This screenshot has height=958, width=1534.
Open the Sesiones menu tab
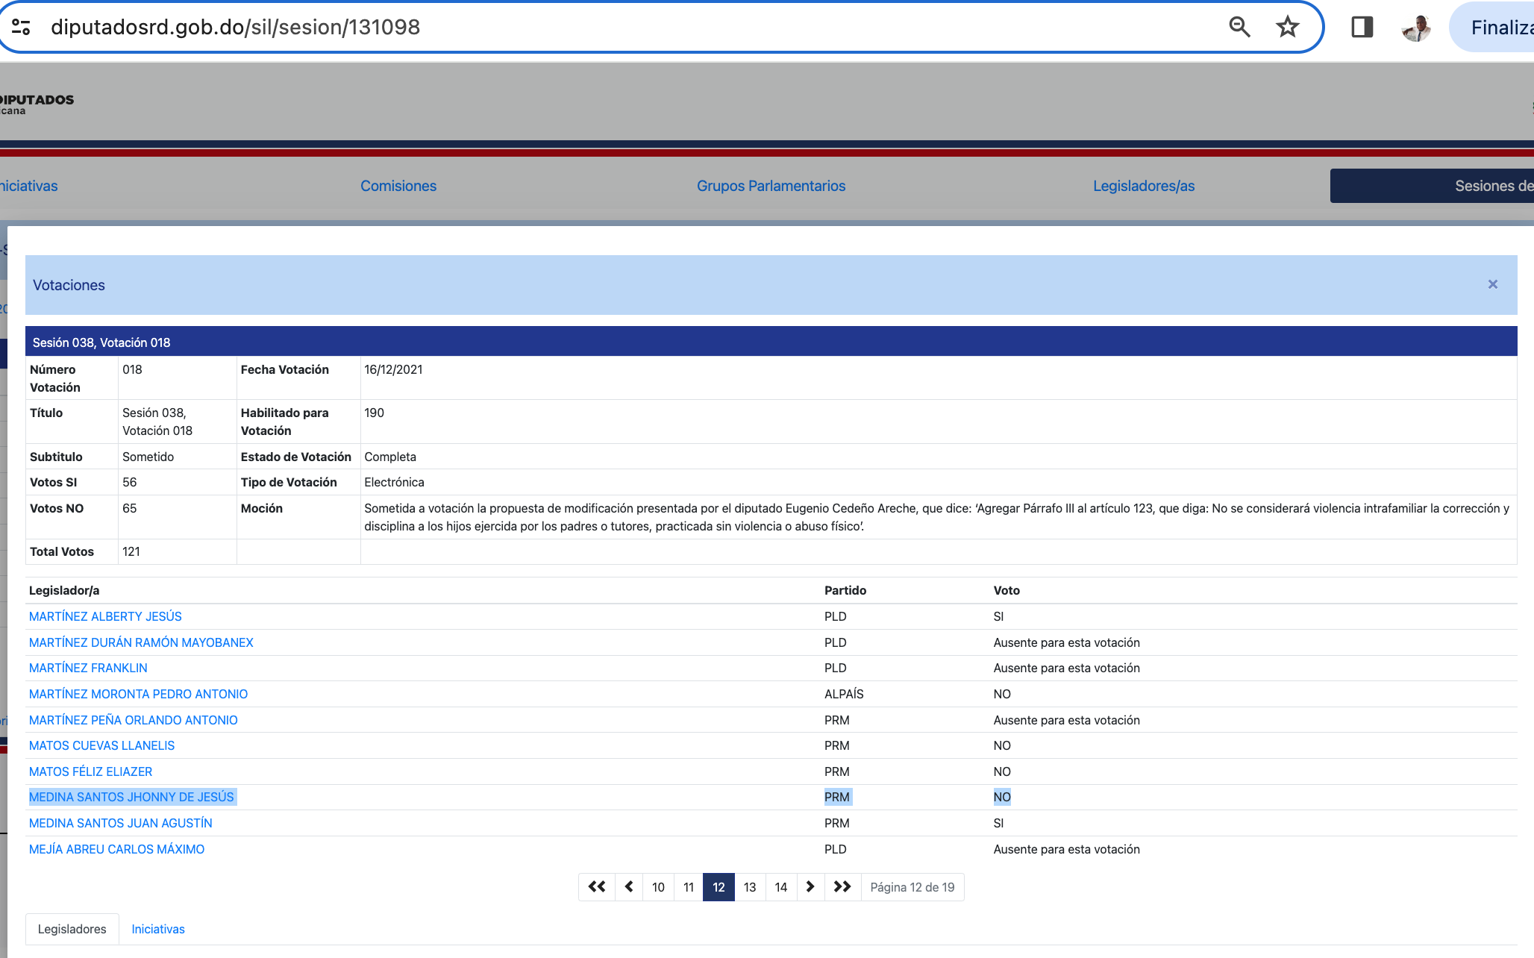tap(1432, 186)
